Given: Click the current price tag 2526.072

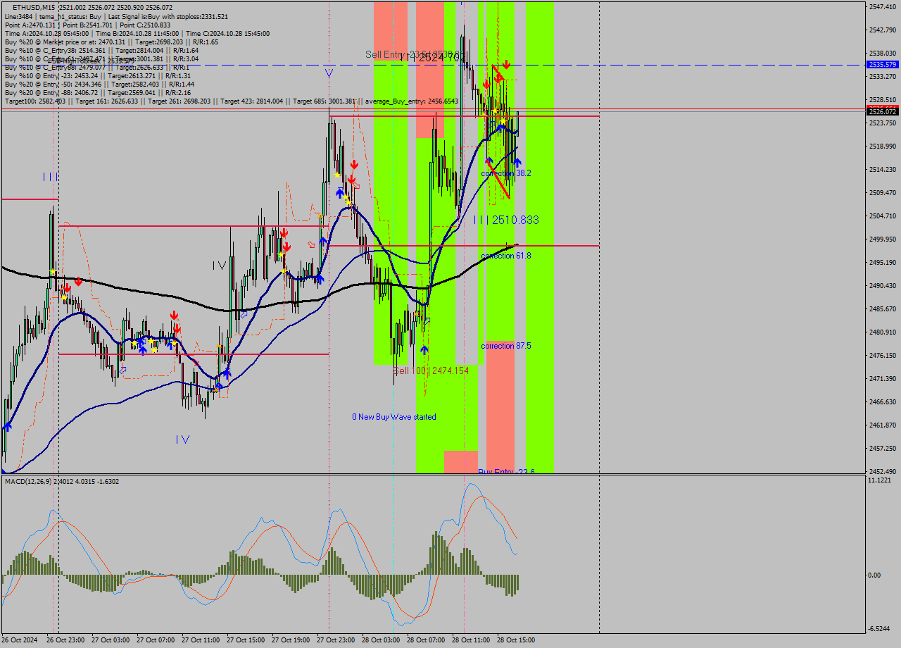Looking at the screenshot, I should click(x=883, y=111).
